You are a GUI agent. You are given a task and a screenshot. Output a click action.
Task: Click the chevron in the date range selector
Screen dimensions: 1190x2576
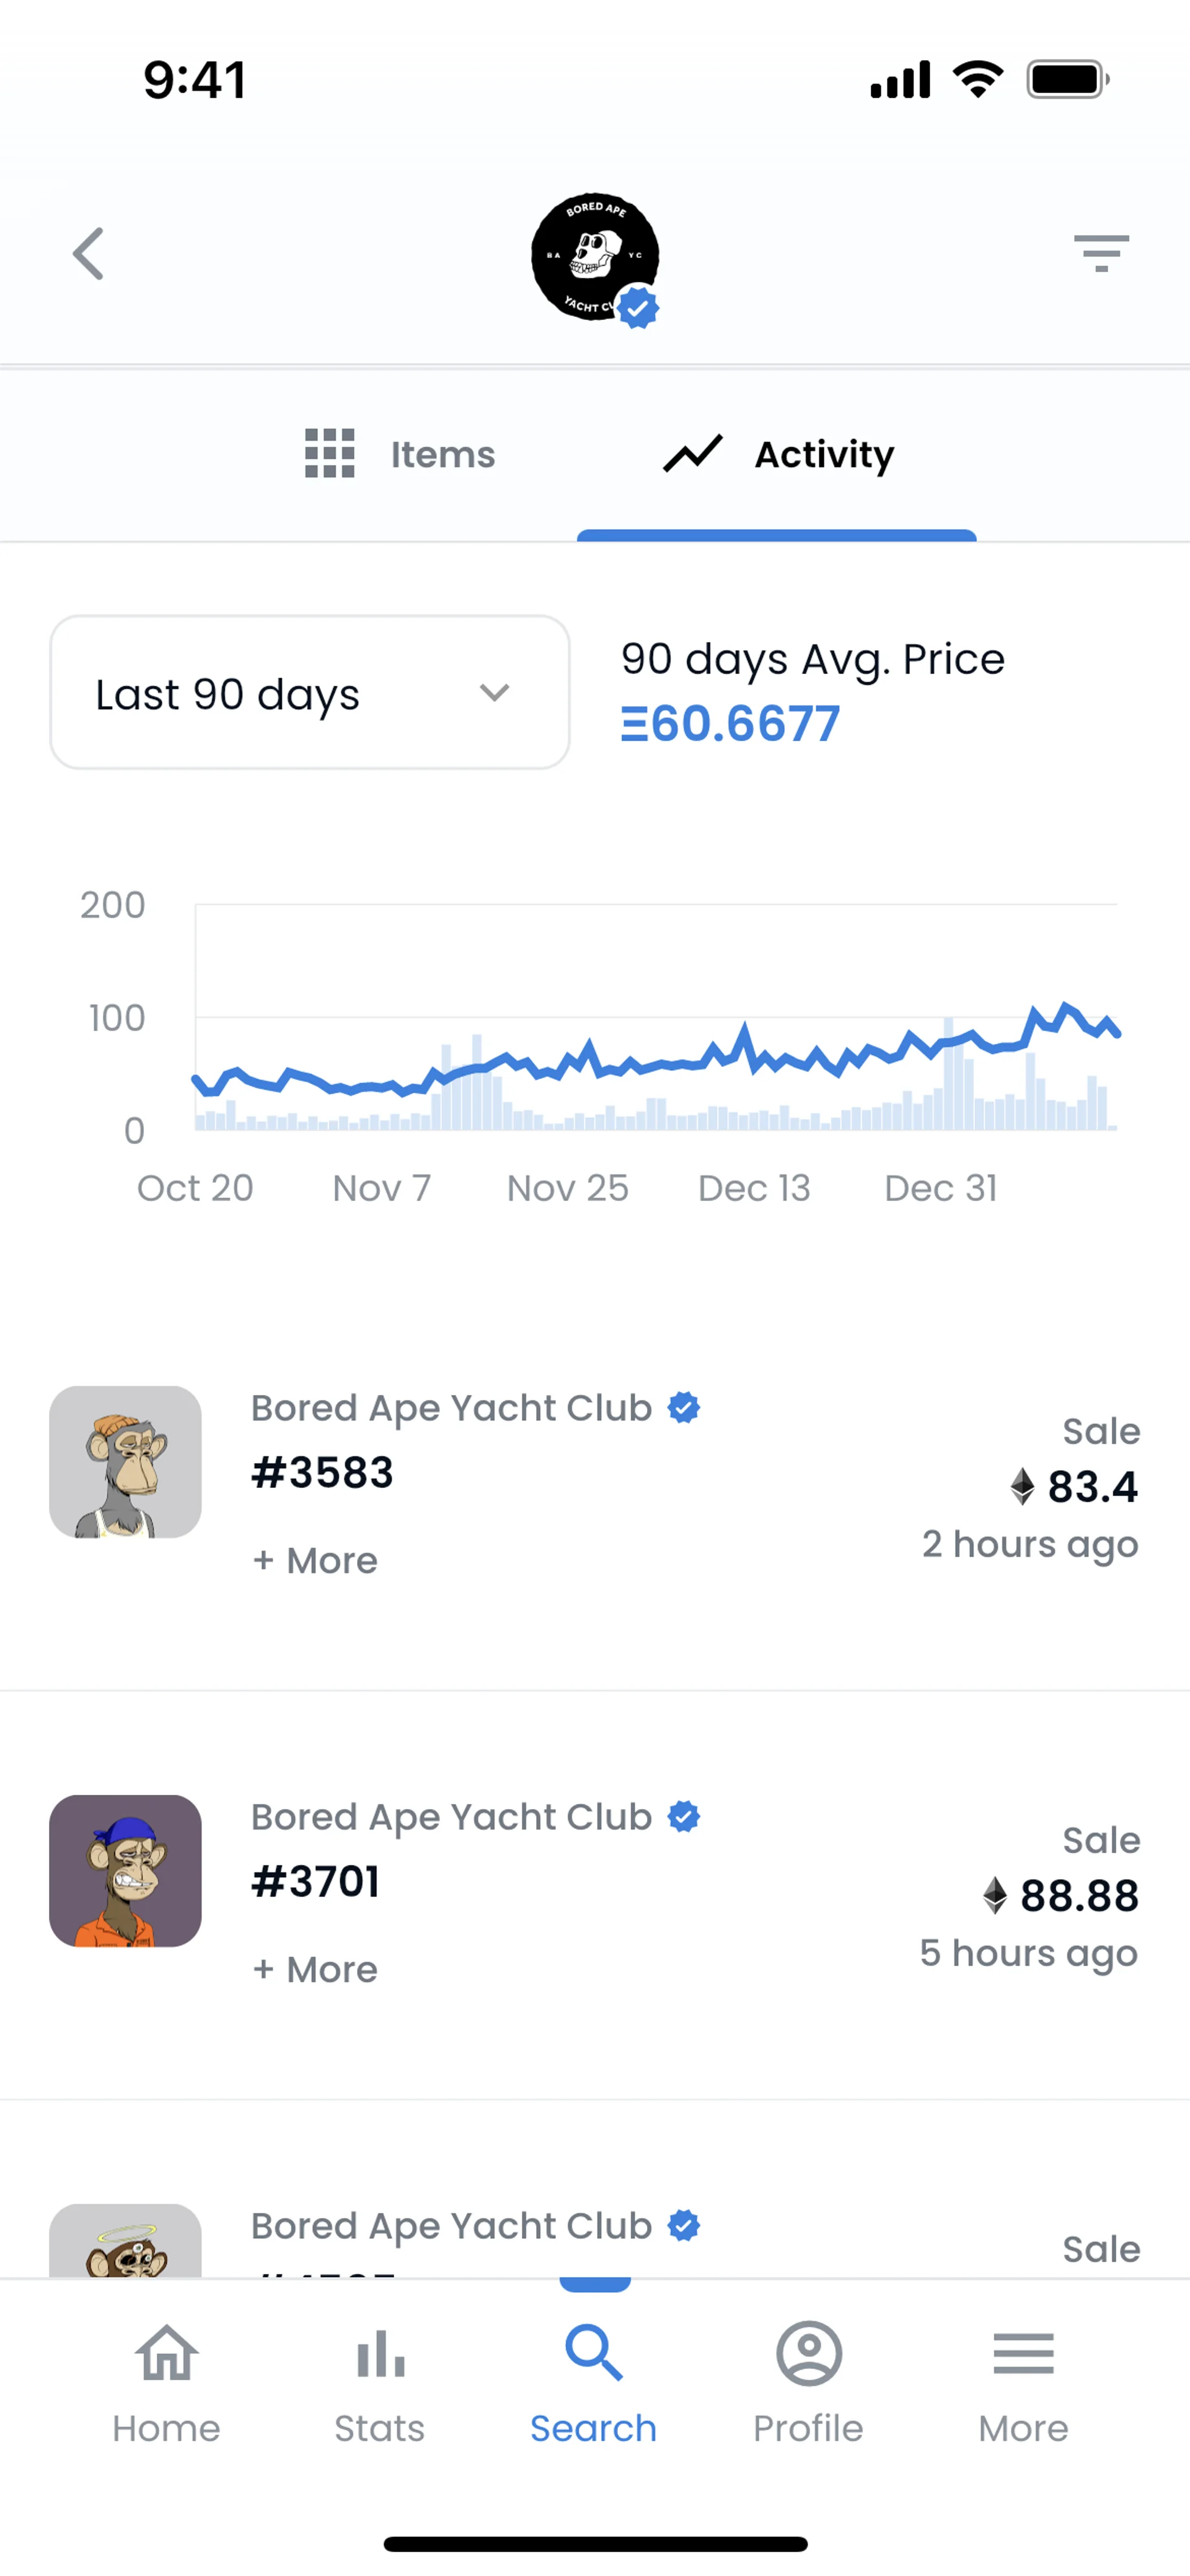[x=495, y=693]
